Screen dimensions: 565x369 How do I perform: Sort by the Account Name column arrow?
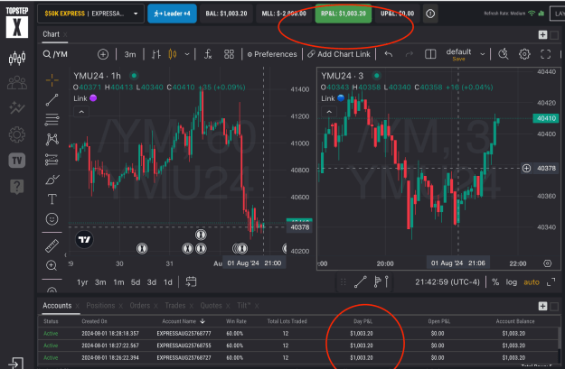[202, 321]
